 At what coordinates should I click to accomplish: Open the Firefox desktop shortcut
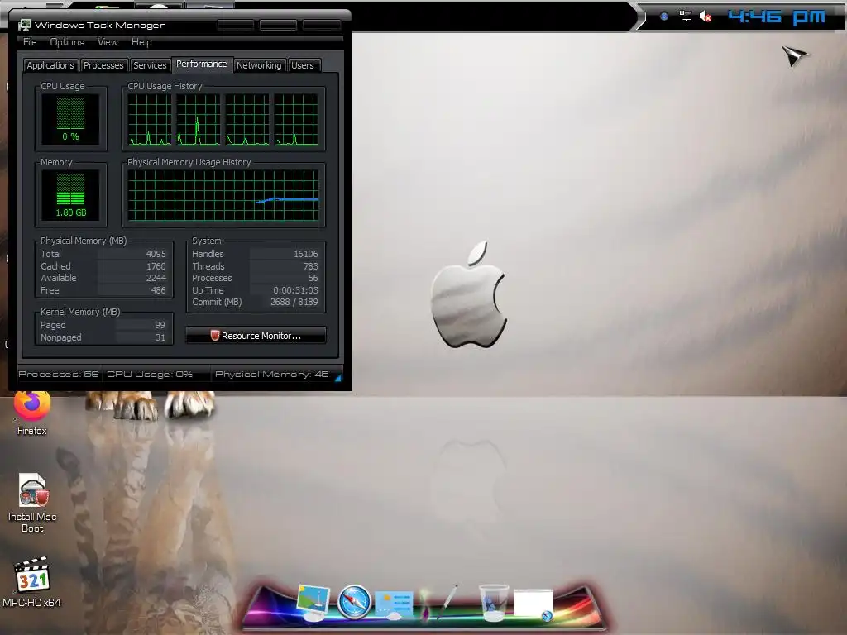click(32, 413)
